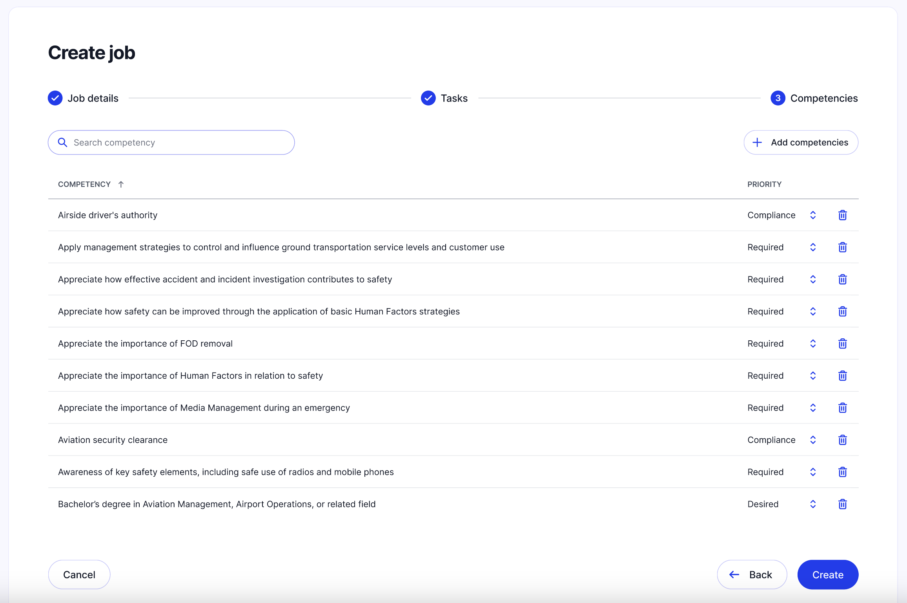Delete the FOD removal competency
Viewport: 907px width, 603px height.
842,344
